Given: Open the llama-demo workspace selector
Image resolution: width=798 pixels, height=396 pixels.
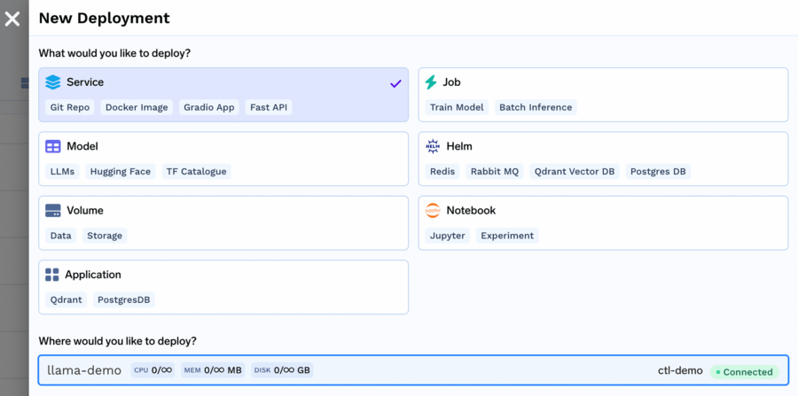Looking at the screenshot, I should 413,370.
